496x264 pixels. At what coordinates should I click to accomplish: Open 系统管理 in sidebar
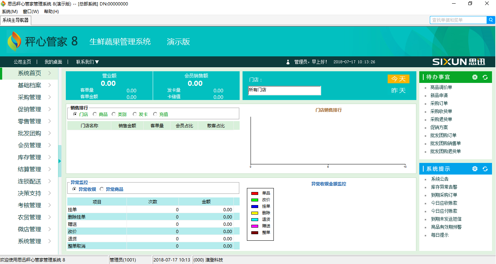coord(29,241)
